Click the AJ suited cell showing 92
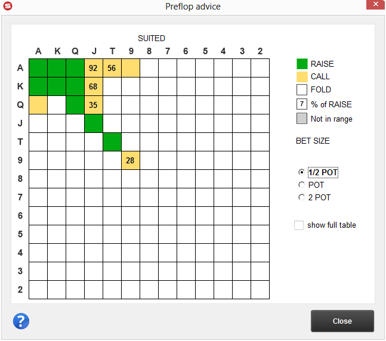The width and height of the screenshot is (386, 341). pyautogui.click(x=93, y=69)
